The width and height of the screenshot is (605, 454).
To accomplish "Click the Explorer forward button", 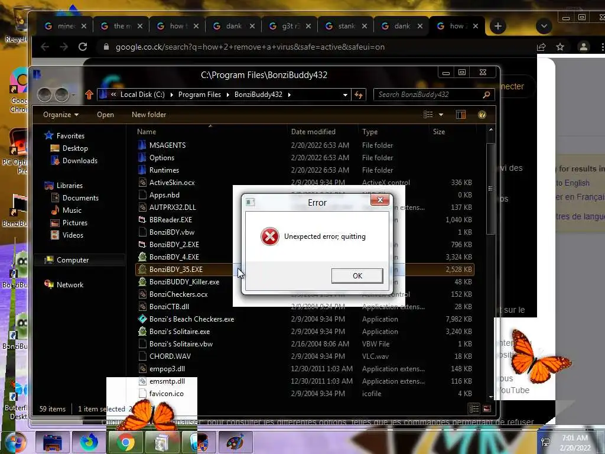I will coord(61,95).
